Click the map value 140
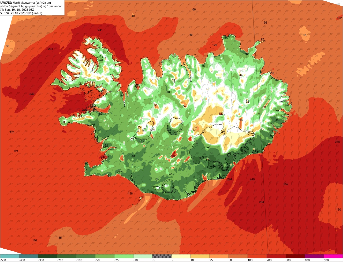 [x=208, y=160]
